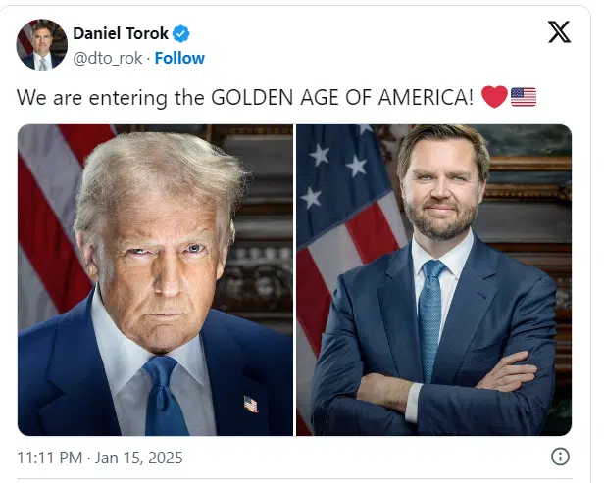Viewport: 604px width, 483px height.
Task: Click the Jan 15, 2025 date
Action: point(138,458)
